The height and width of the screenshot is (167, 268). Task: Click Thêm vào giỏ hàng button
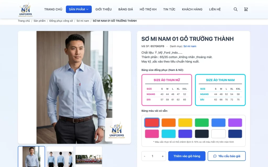[187, 156]
